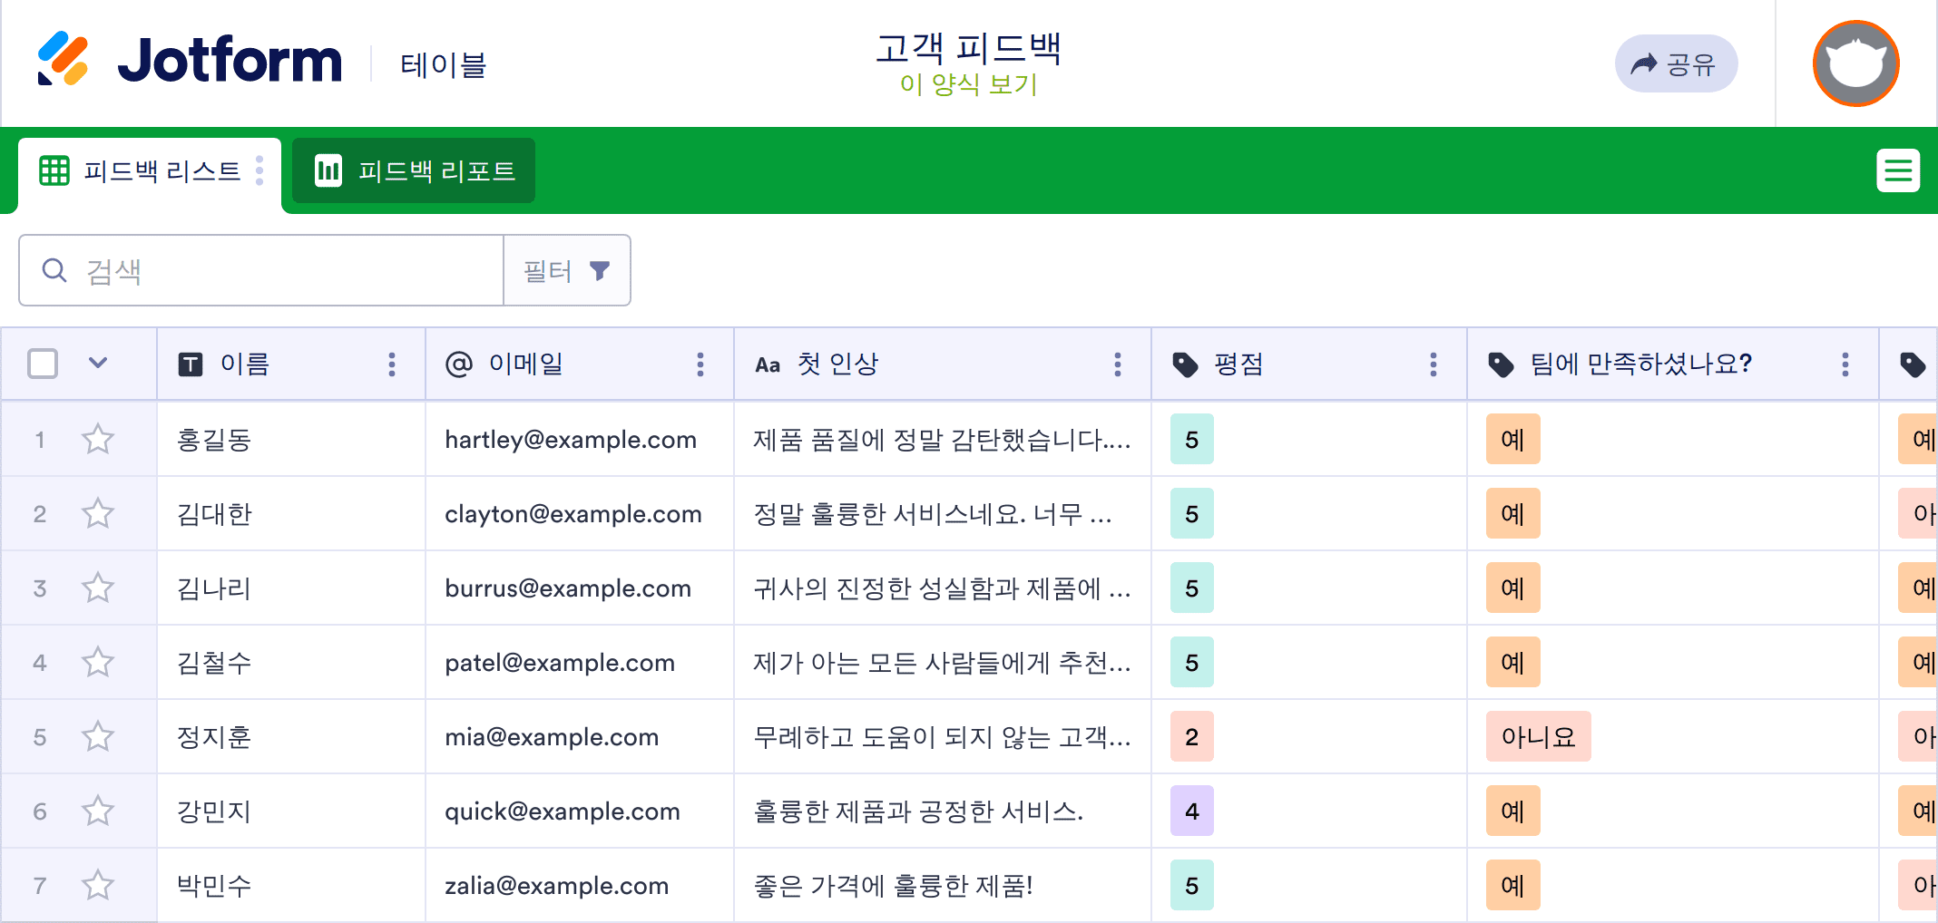Screen dimensions: 1938x923
Task: Open the kebab menu beside 피드백 리스트
Action: click(x=259, y=170)
